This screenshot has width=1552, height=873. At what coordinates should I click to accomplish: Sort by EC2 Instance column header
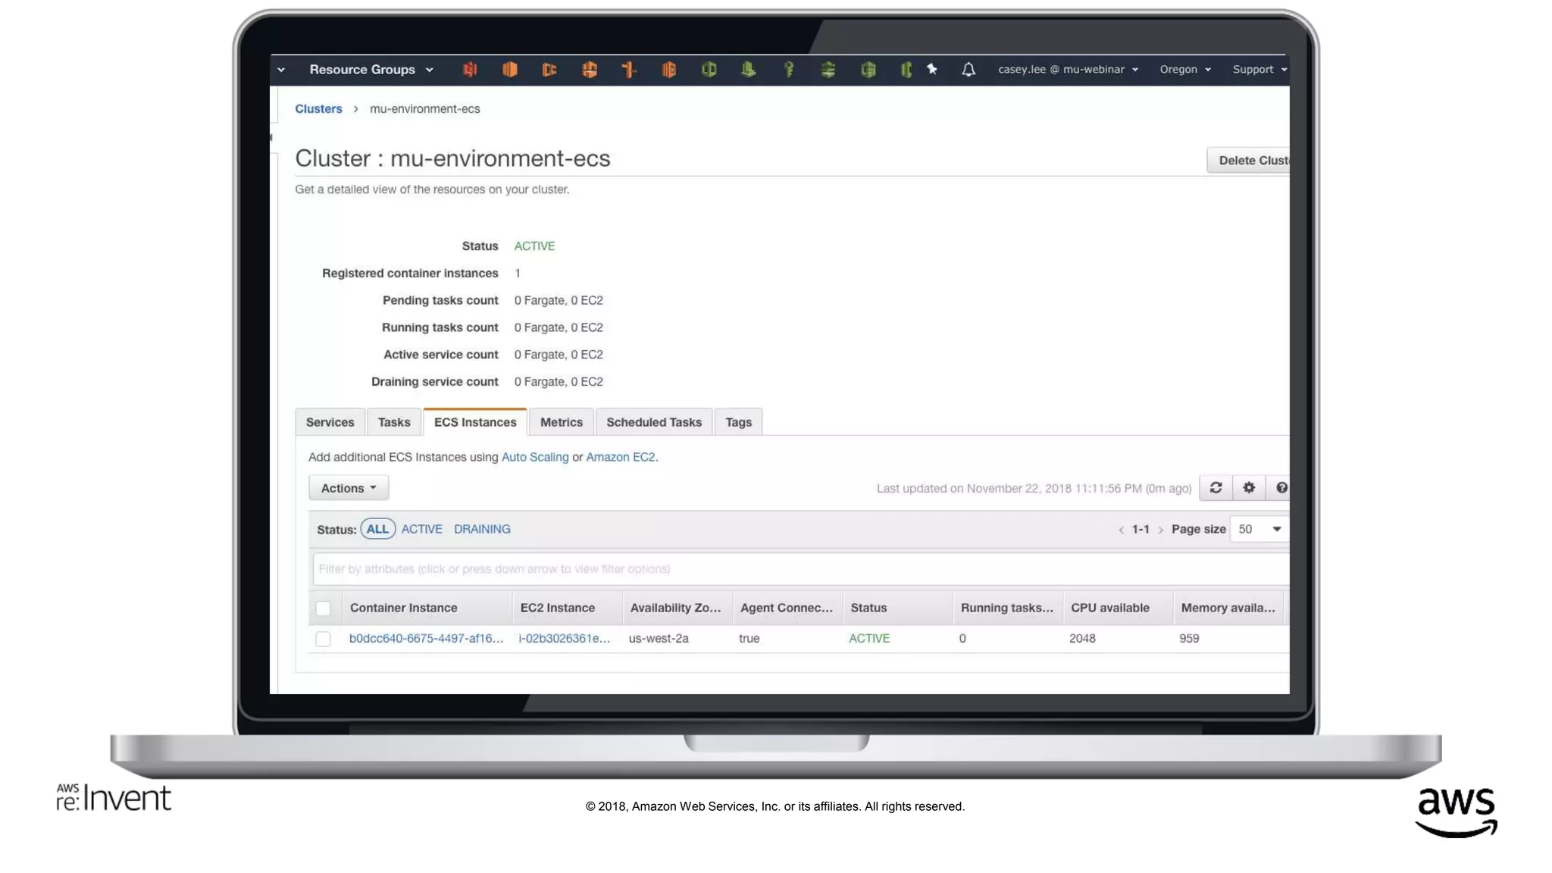point(567,609)
